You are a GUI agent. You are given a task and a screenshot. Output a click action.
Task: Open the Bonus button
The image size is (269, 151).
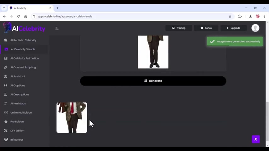(x=206, y=28)
